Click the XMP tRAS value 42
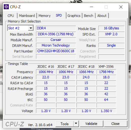This screenshot has height=130, width=131. click(106, 94)
